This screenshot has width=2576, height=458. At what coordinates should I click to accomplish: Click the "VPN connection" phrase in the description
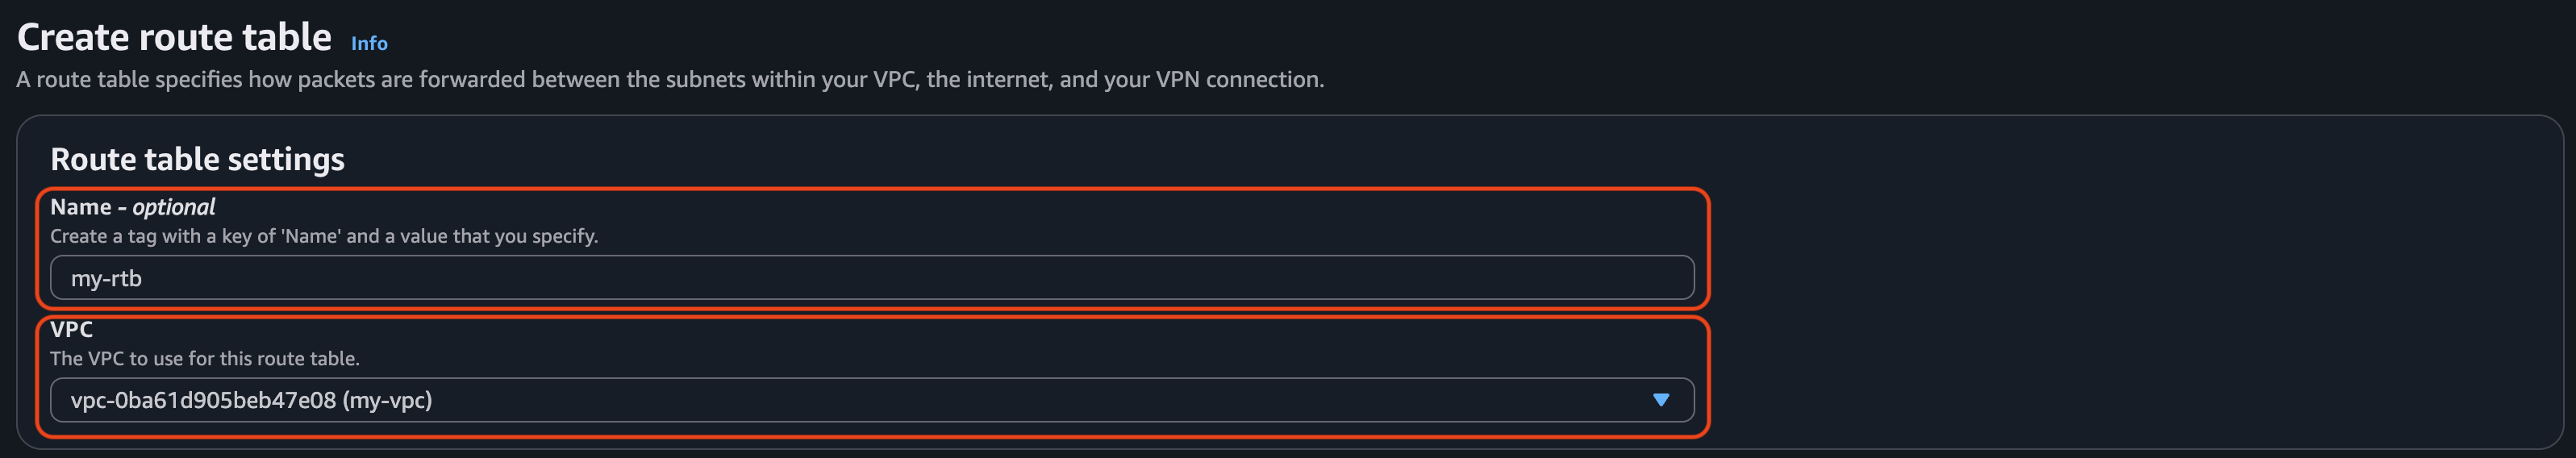coord(1238,79)
